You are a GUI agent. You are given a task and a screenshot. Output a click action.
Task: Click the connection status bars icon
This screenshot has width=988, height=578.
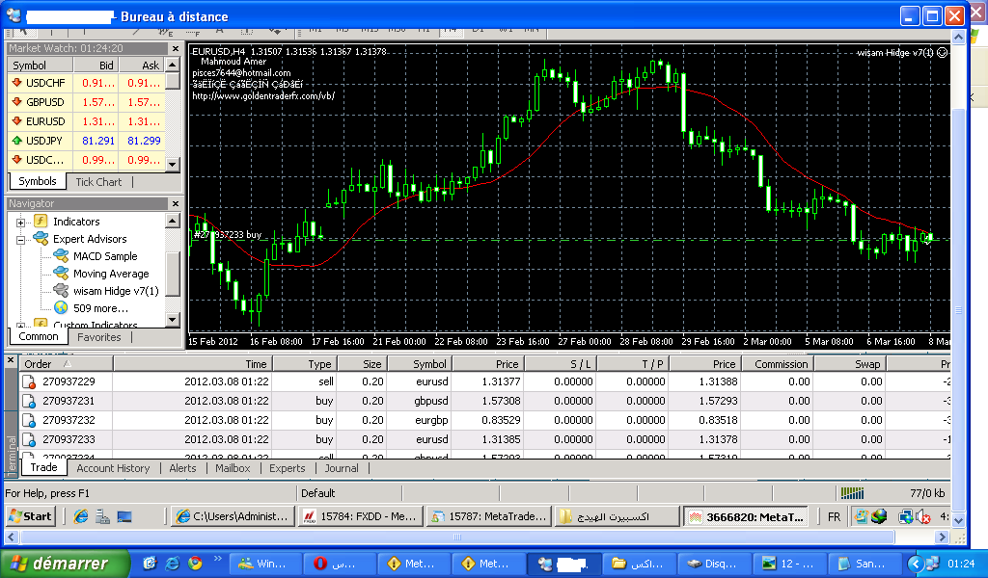click(852, 493)
